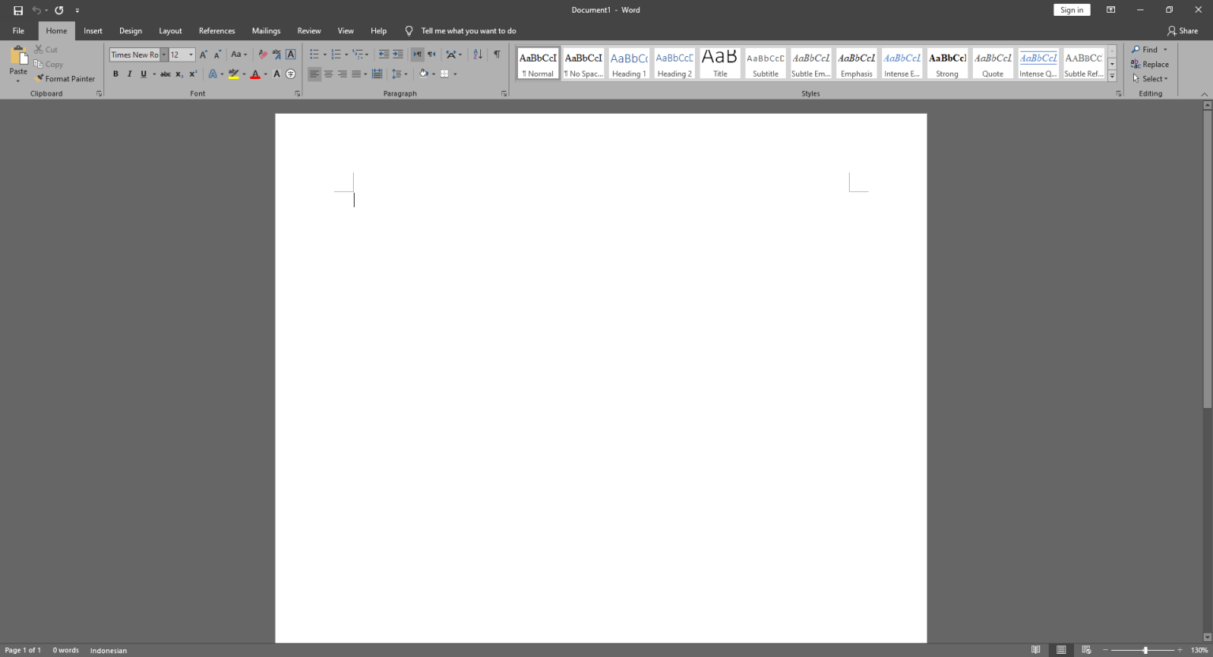Viewport: 1213px width, 657px height.
Task: Toggle Italic formatting
Action: [130, 74]
